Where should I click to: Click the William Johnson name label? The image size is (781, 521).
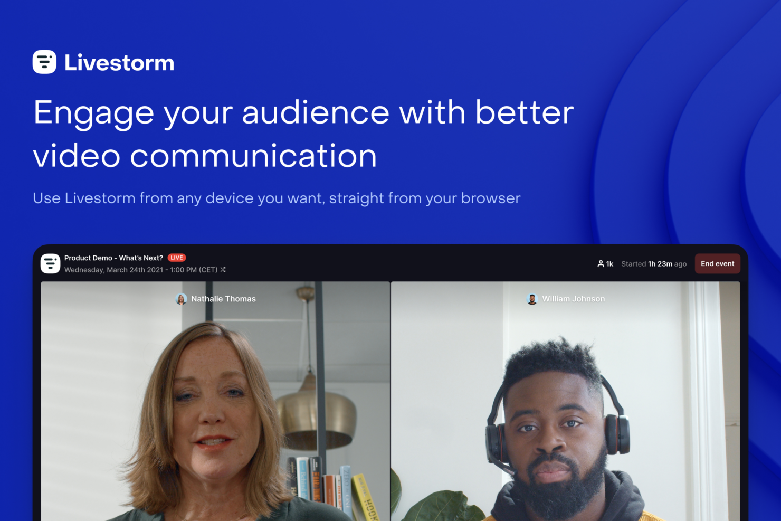[x=574, y=299]
